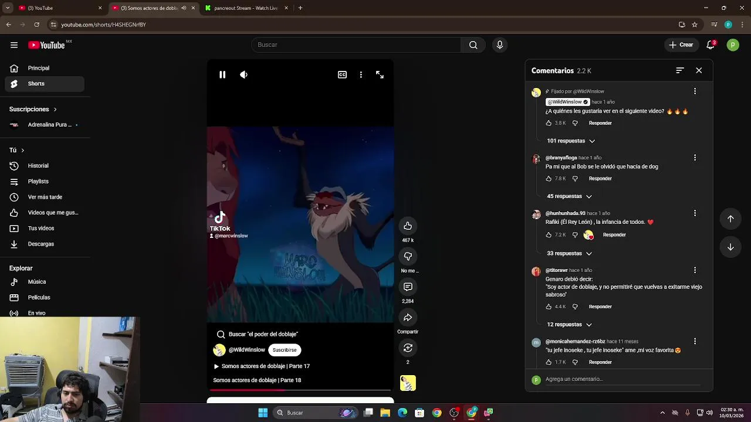This screenshot has height=422, width=751.
Task: Open Películas under Explorar
Action: tap(45, 298)
